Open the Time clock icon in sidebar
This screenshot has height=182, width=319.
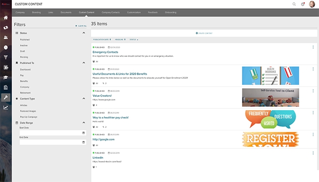click(x=5, y=47)
